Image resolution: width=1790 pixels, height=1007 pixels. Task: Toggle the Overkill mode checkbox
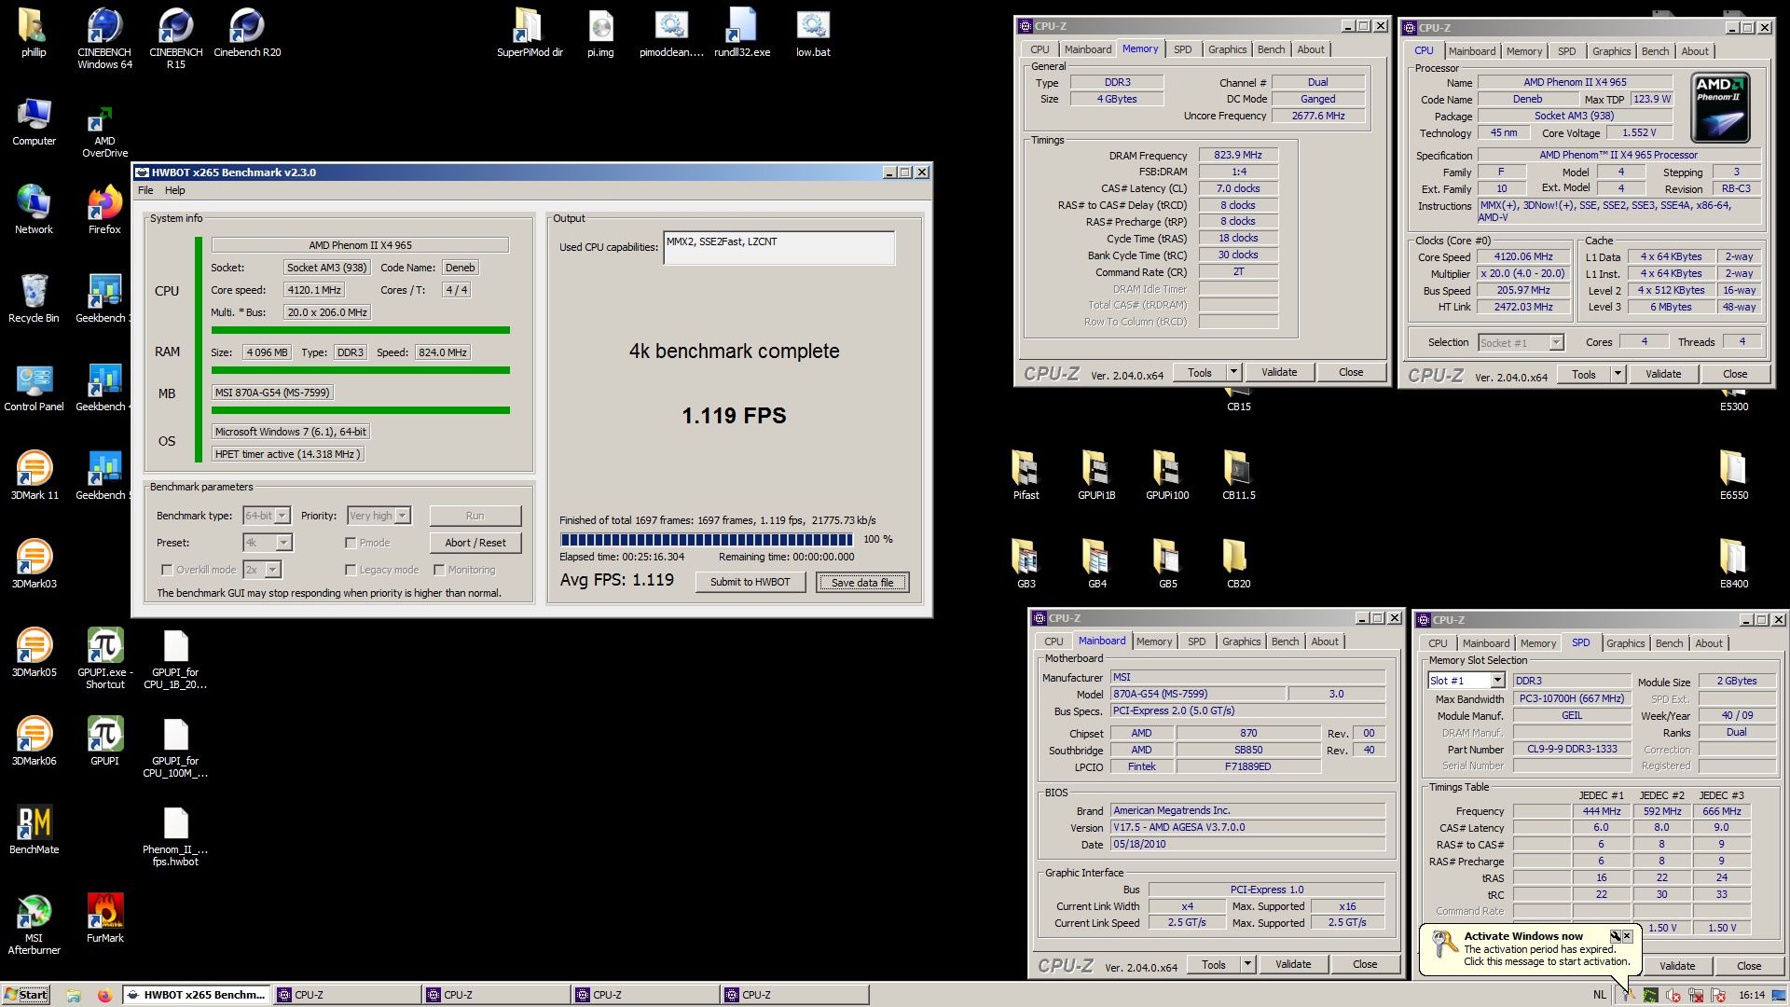[x=167, y=570]
